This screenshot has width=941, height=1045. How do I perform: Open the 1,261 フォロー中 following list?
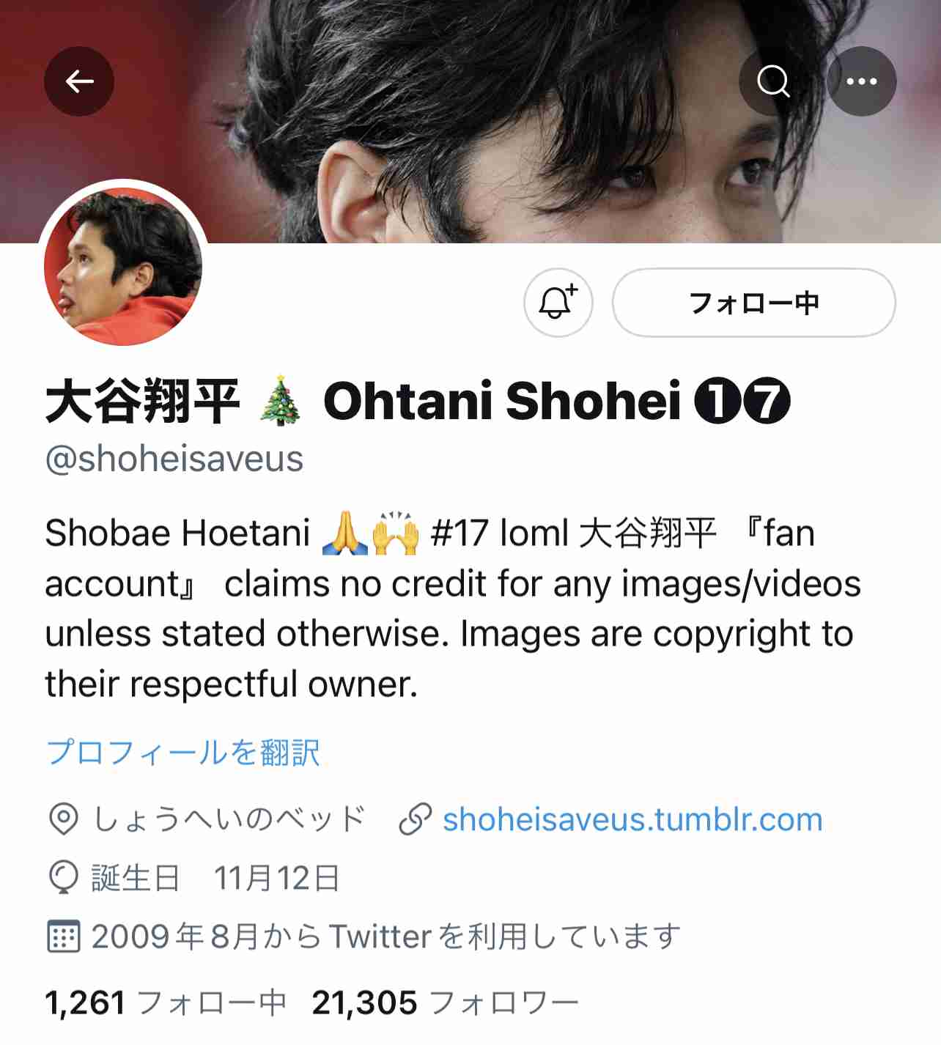click(166, 1002)
